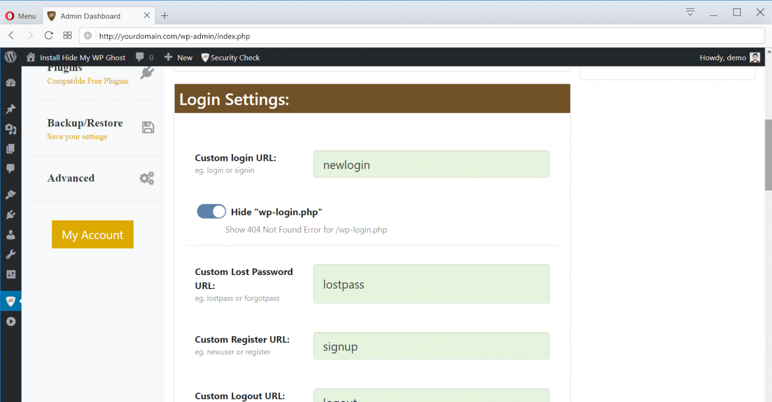Click the page vertical scrollbar thumb
This screenshot has width=772, height=402.
coord(768,154)
